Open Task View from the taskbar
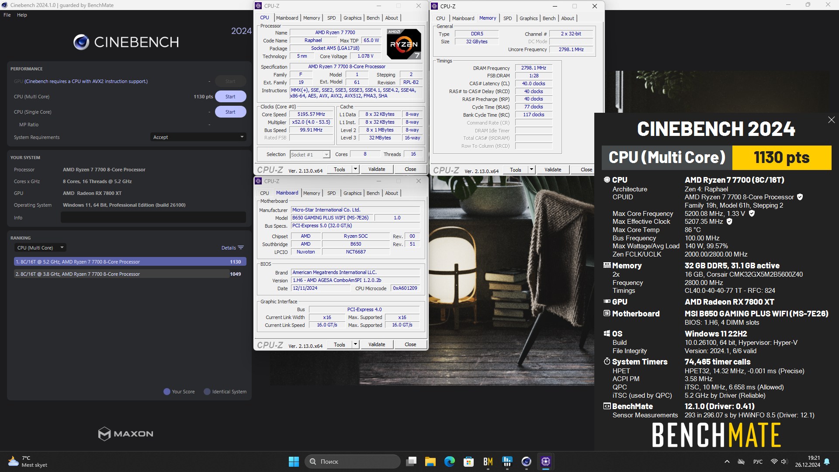 [411, 462]
